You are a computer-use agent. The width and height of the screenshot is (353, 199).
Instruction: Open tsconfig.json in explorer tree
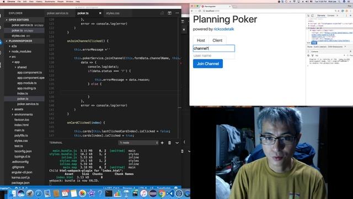point(23,151)
